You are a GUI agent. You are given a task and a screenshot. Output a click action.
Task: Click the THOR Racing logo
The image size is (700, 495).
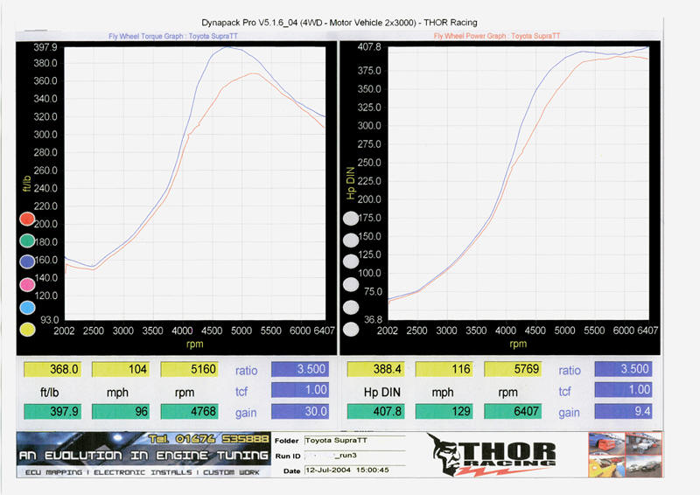(x=493, y=455)
